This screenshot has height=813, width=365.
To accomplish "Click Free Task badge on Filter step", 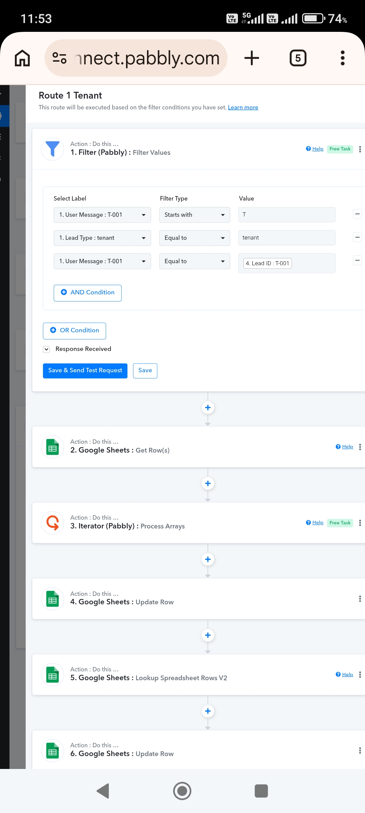I will [340, 149].
